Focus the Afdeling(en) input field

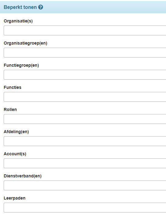pos(85,141)
